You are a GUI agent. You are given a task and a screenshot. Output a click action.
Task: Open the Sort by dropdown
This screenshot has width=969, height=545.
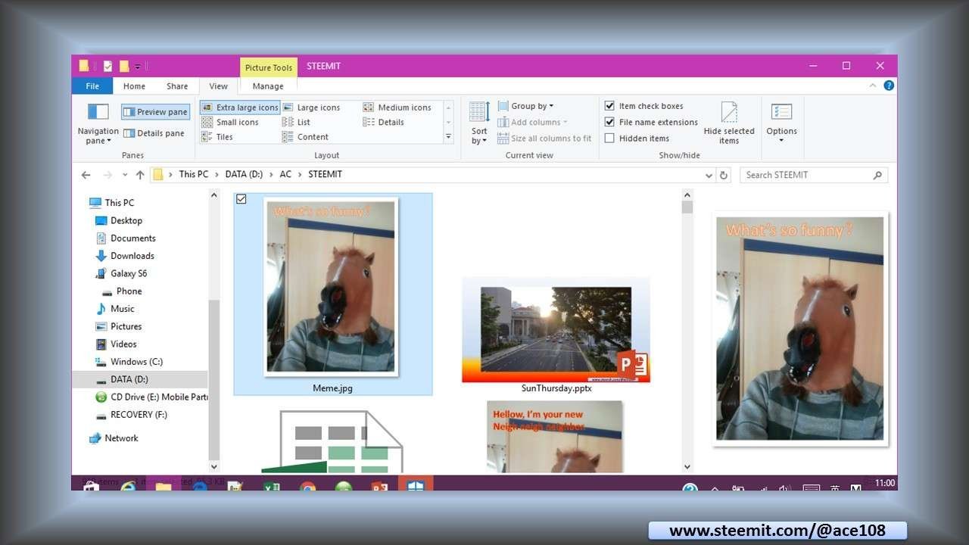click(479, 123)
